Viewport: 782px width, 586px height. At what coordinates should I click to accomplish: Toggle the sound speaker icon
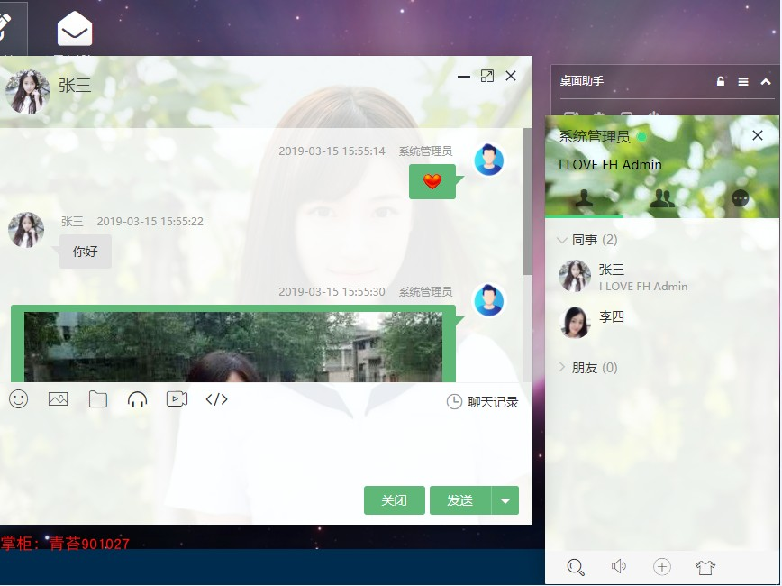pos(618,566)
